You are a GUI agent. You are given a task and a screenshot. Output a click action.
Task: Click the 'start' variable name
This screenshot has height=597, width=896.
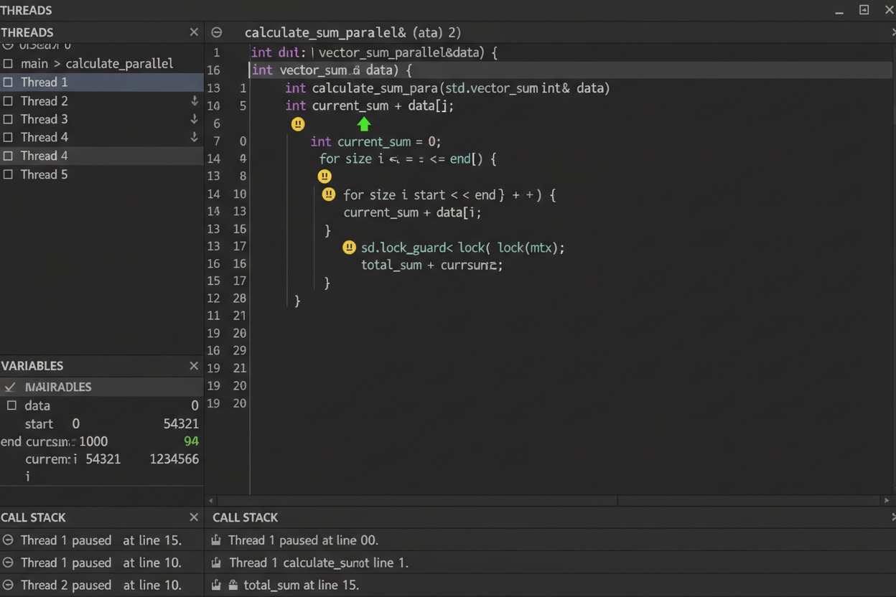39,424
